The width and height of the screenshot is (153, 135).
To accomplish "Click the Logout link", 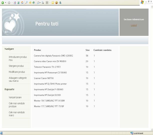I will [134, 25].
